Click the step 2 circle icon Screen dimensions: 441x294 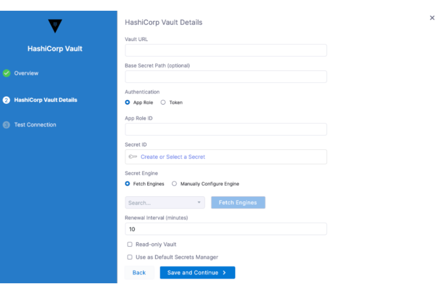[7, 100]
